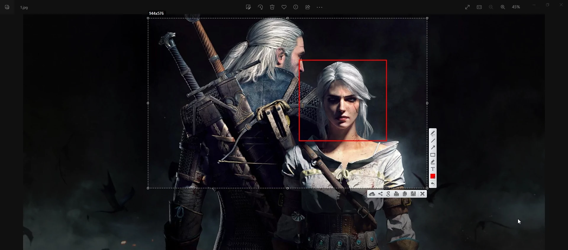The width and height of the screenshot is (568, 250).
Task: Grab the bottom-center selection handle
Action: pos(288,188)
